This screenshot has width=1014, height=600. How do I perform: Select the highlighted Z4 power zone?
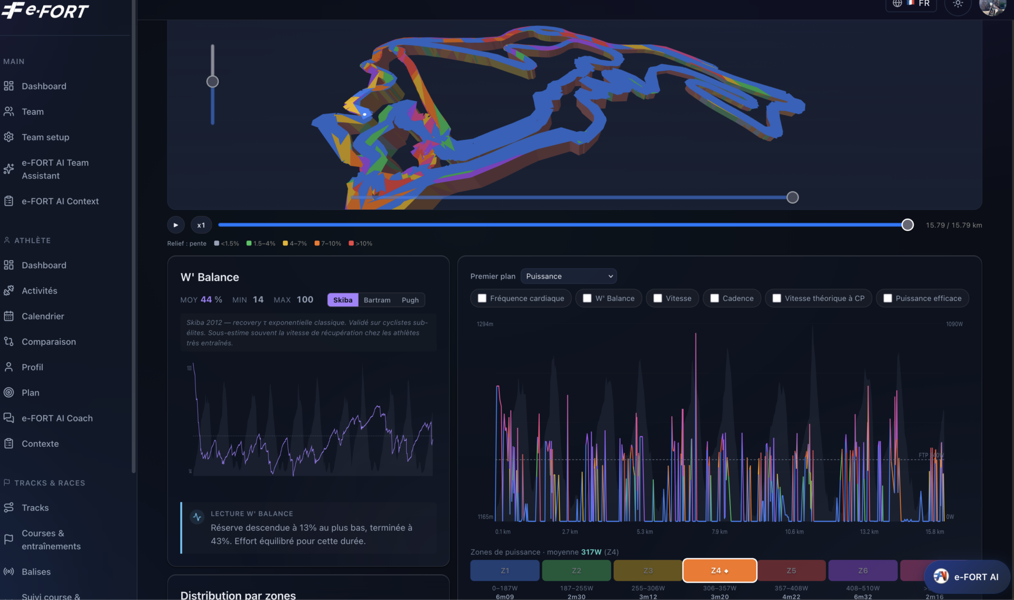tap(720, 570)
